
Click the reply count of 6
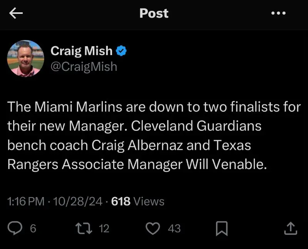33,229
